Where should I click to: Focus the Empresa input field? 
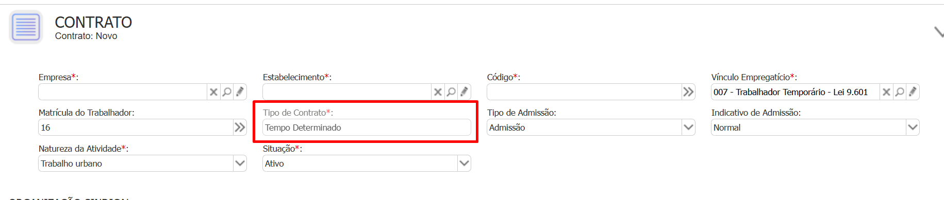click(x=123, y=92)
